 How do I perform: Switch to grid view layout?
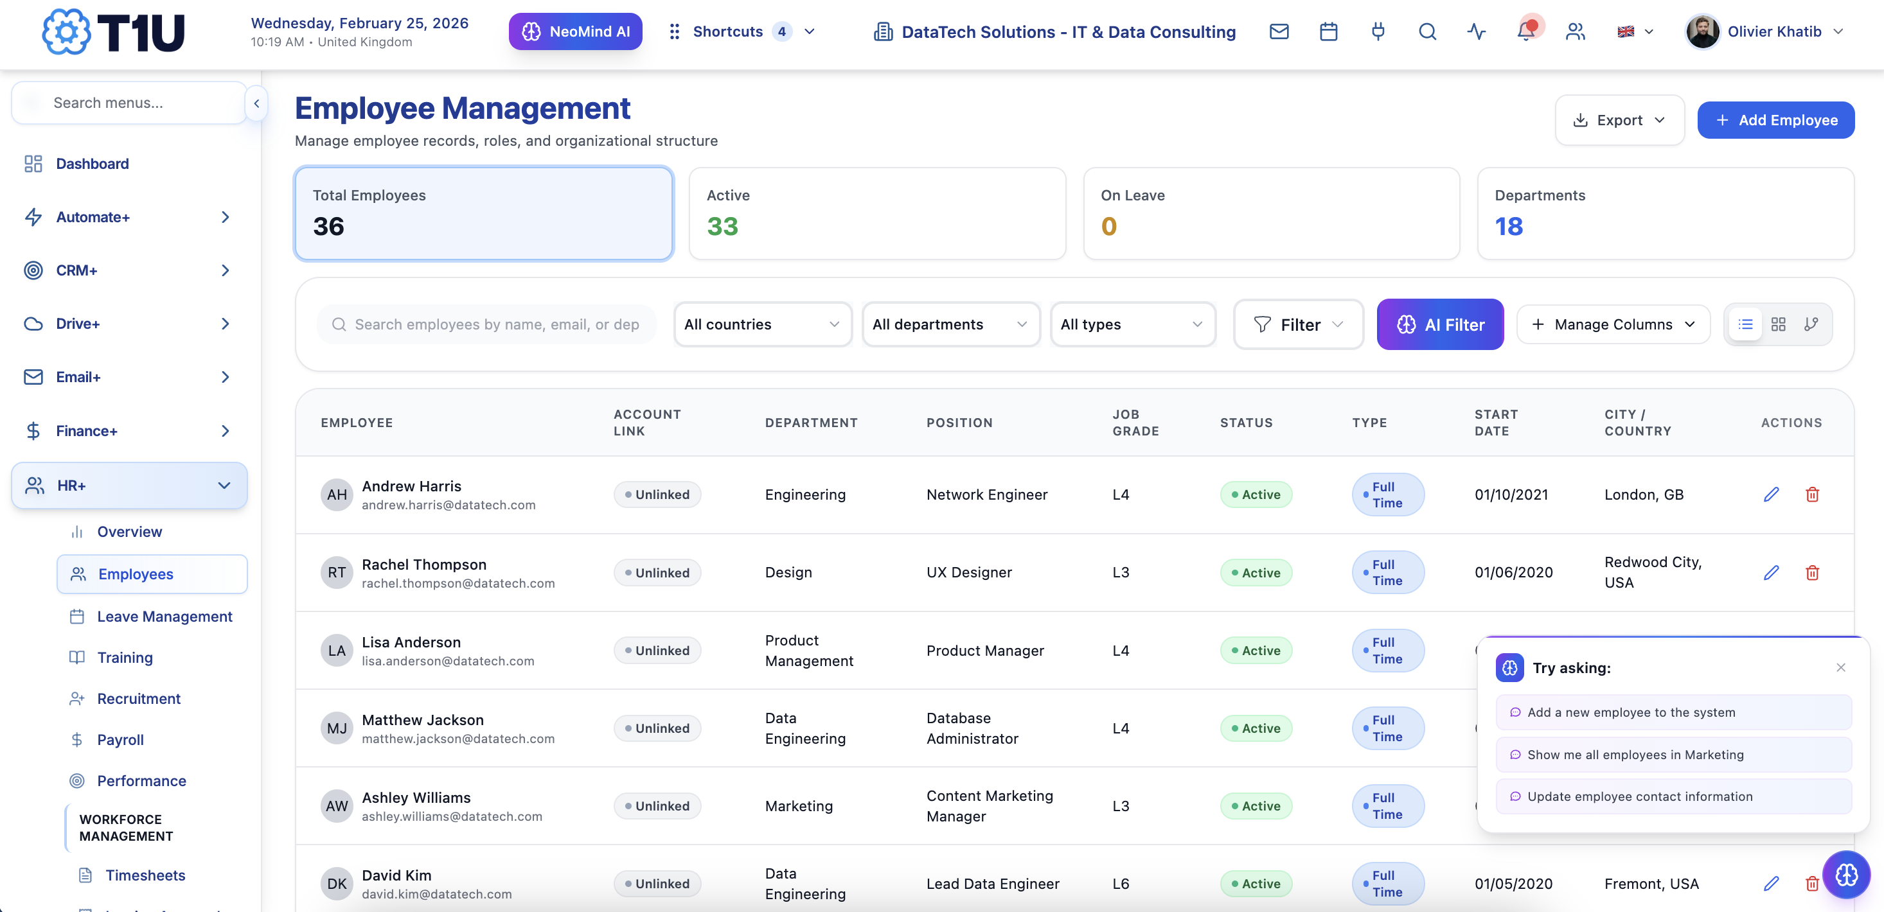[1778, 324]
